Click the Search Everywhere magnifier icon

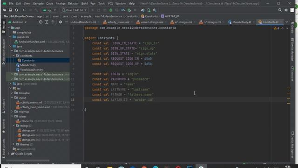point(280,10)
